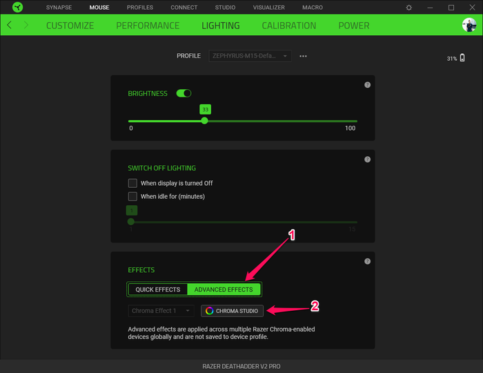Click the brightness maximum value 100
The width and height of the screenshot is (483, 373).
click(350, 128)
